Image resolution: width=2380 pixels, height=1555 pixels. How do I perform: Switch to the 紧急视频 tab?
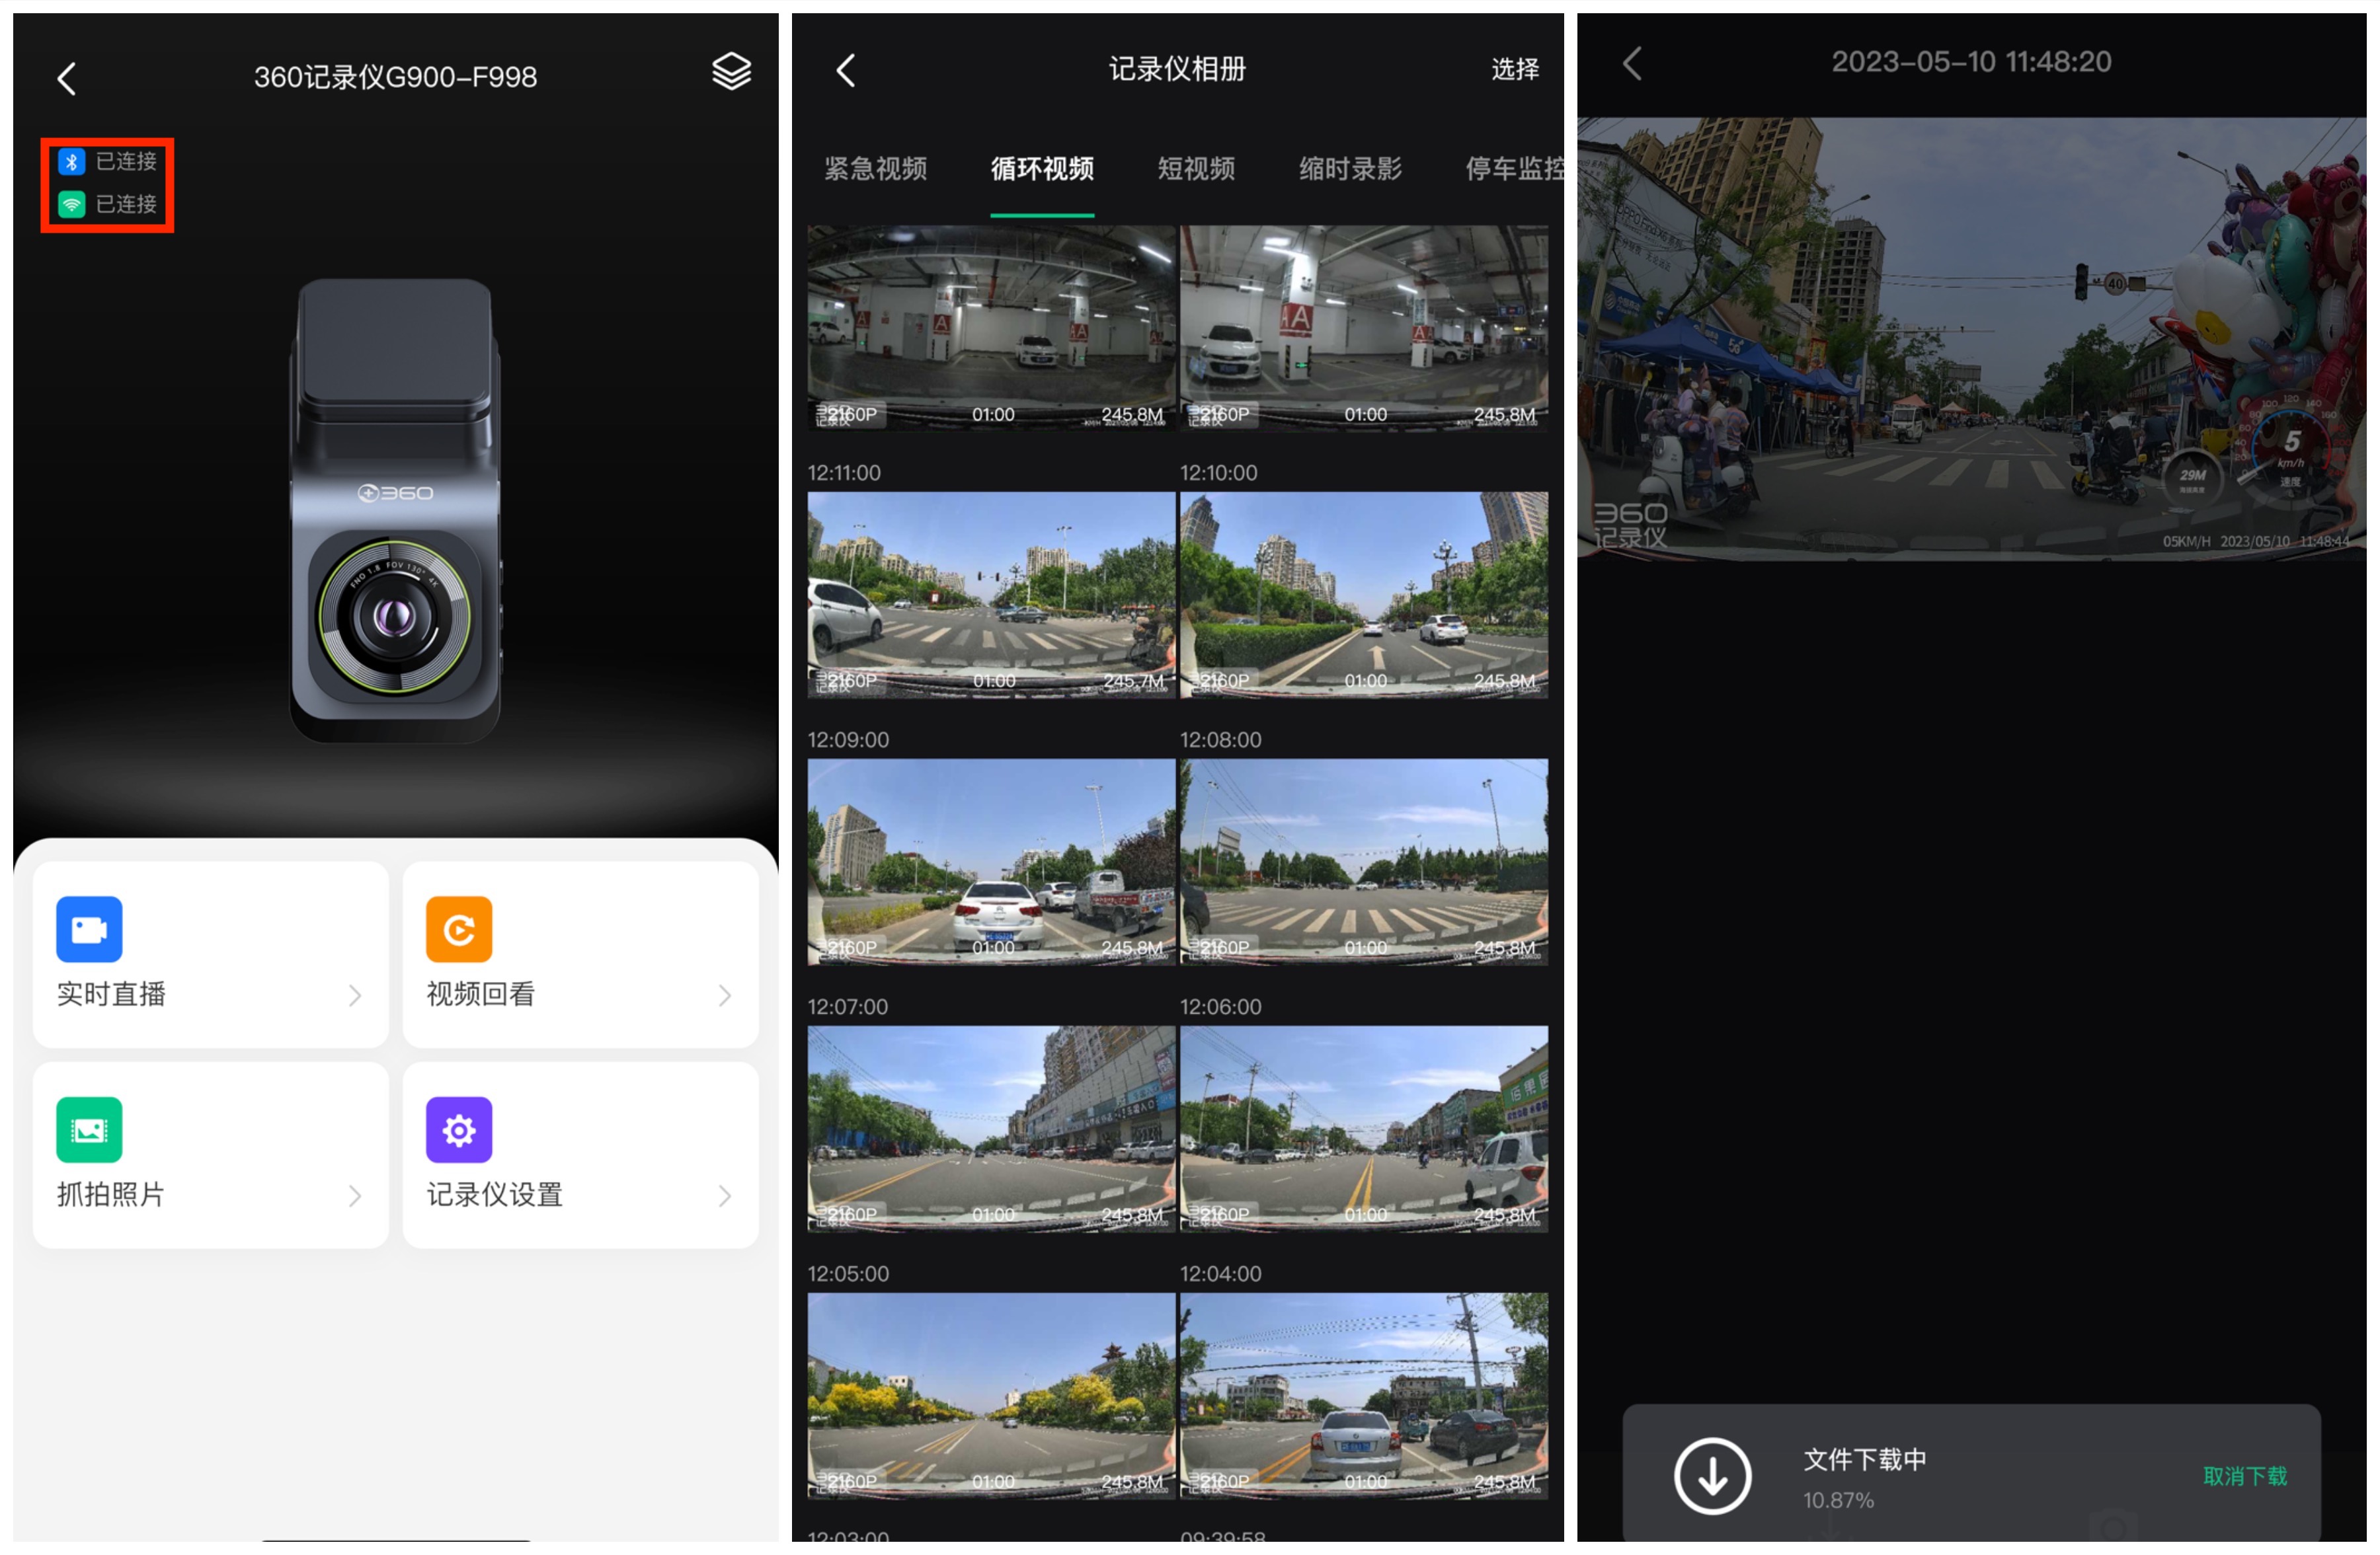tap(875, 169)
